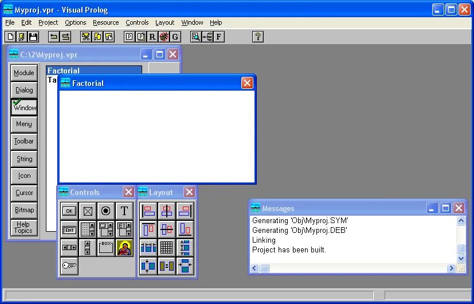Click center on vertical axis layout icon
474x304 pixels.
tap(167, 211)
